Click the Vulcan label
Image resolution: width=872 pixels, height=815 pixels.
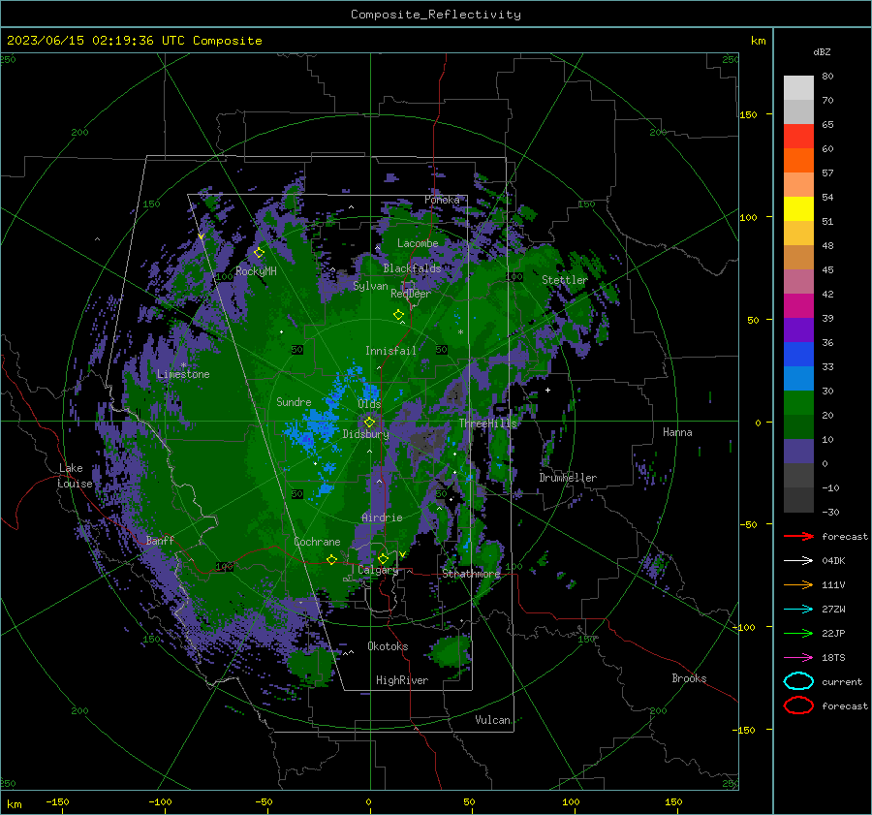(x=492, y=719)
